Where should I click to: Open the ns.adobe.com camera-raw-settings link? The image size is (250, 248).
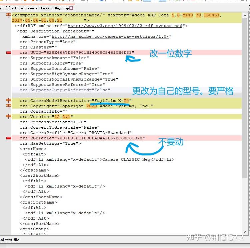[110, 36]
